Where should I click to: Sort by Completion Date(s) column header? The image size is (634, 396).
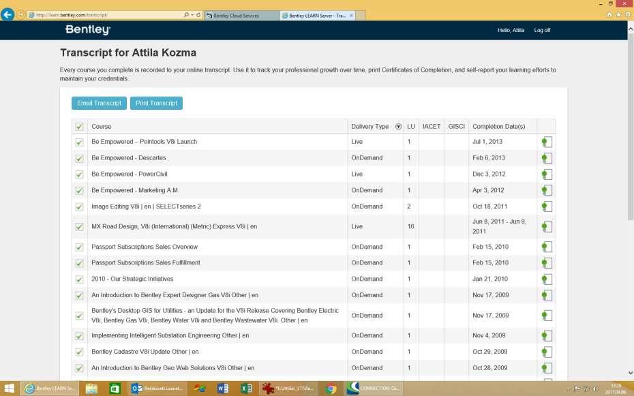498,127
